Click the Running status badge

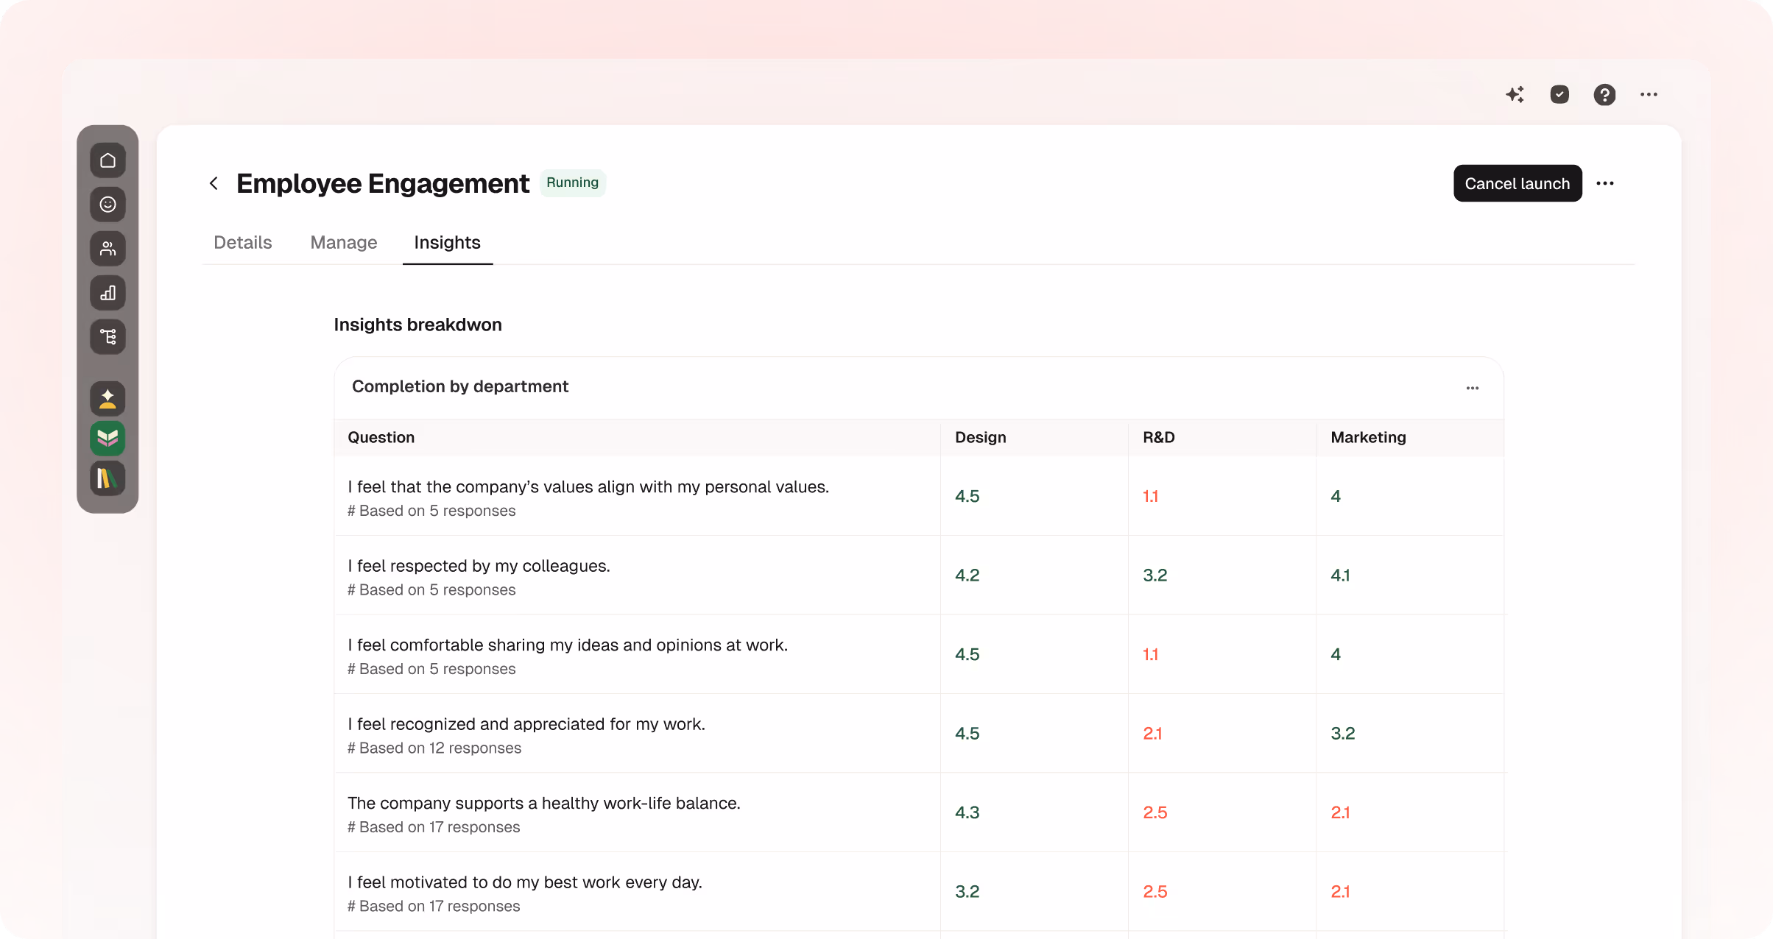click(572, 183)
